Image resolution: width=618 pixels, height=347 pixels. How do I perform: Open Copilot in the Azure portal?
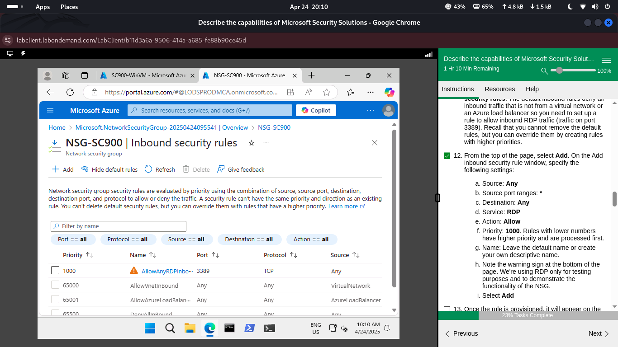coord(316,110)
